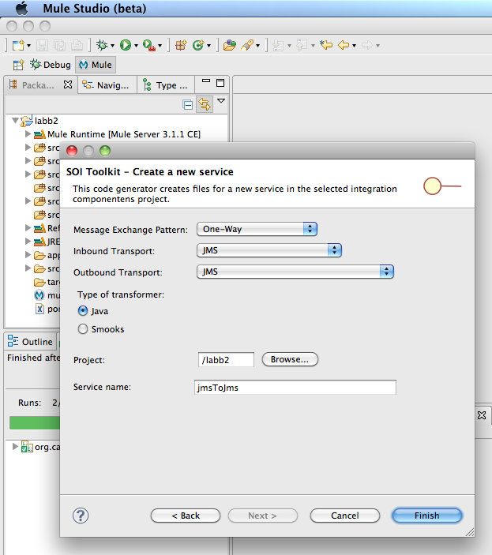Switch to the Type Hierarchy tab
The height and width of the screenshot is (555, 492).
[166, 85]
